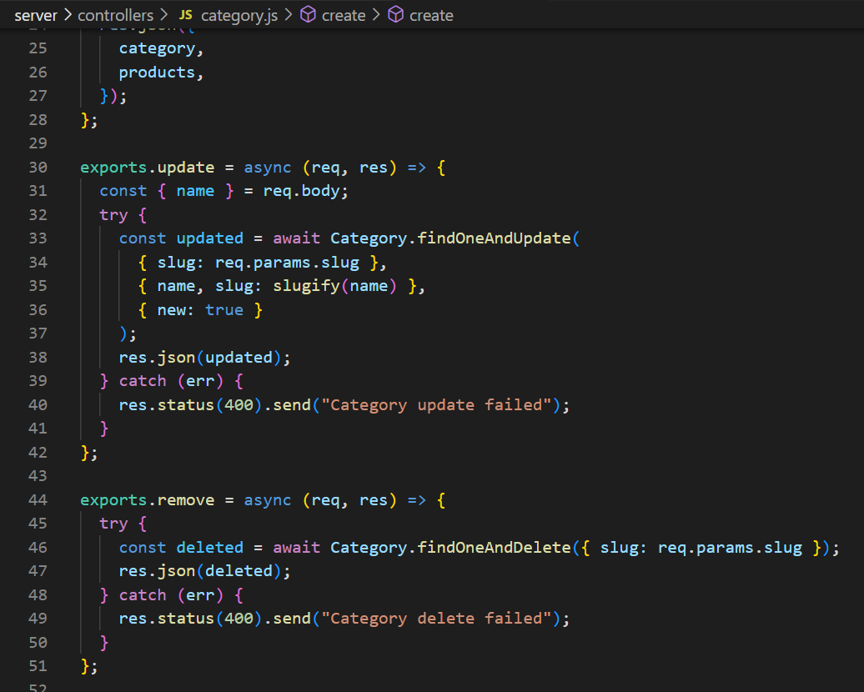Expand the chevron after the server breadcrumb

click(68, 14)
